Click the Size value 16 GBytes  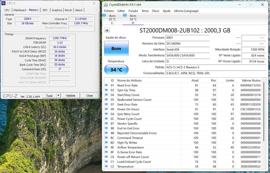[28, 23]
